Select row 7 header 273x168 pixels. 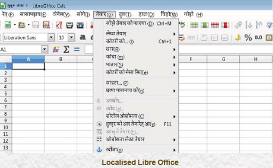[6, 107]
